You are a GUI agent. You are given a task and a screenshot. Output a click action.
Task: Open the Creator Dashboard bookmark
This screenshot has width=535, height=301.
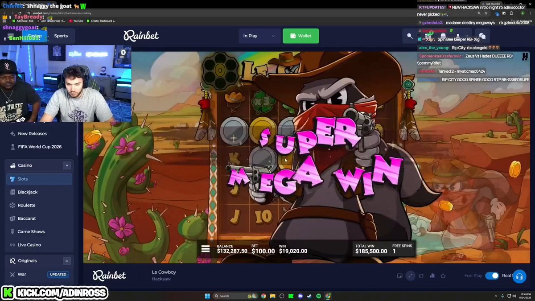pos(100,21)
